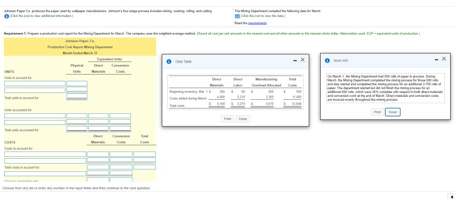The height and width of the screenshot is (199, 455).
Task: Click the info icon in Data Table dialog
Action: coord(169,61)
